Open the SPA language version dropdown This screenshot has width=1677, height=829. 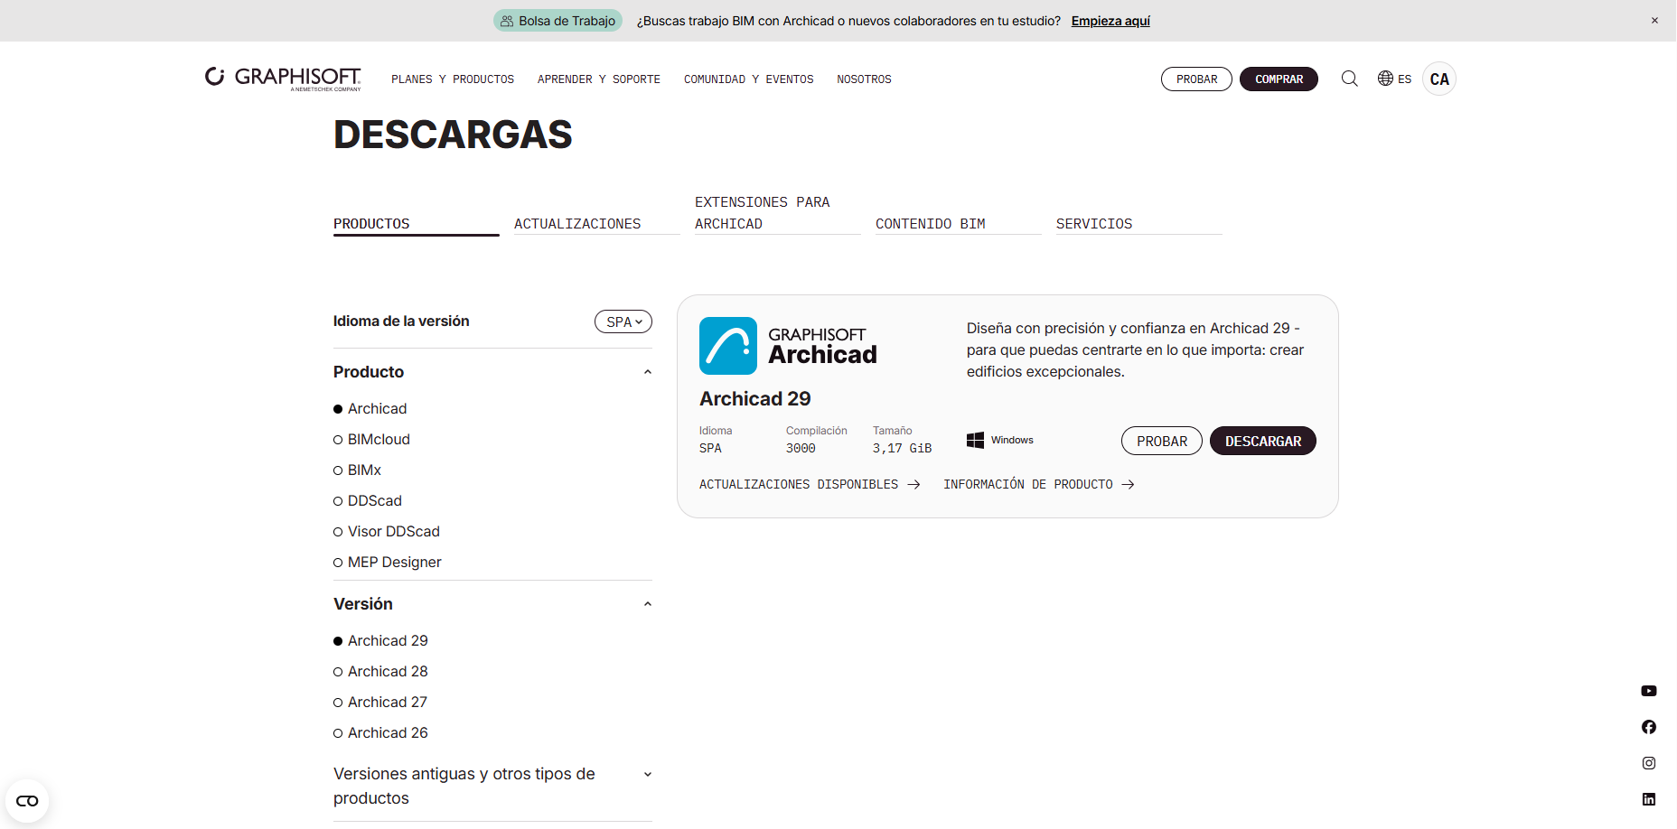click(623, 321)
